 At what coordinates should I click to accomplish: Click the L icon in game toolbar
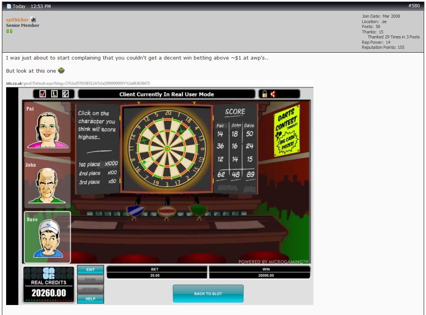(x=54, y=94)
